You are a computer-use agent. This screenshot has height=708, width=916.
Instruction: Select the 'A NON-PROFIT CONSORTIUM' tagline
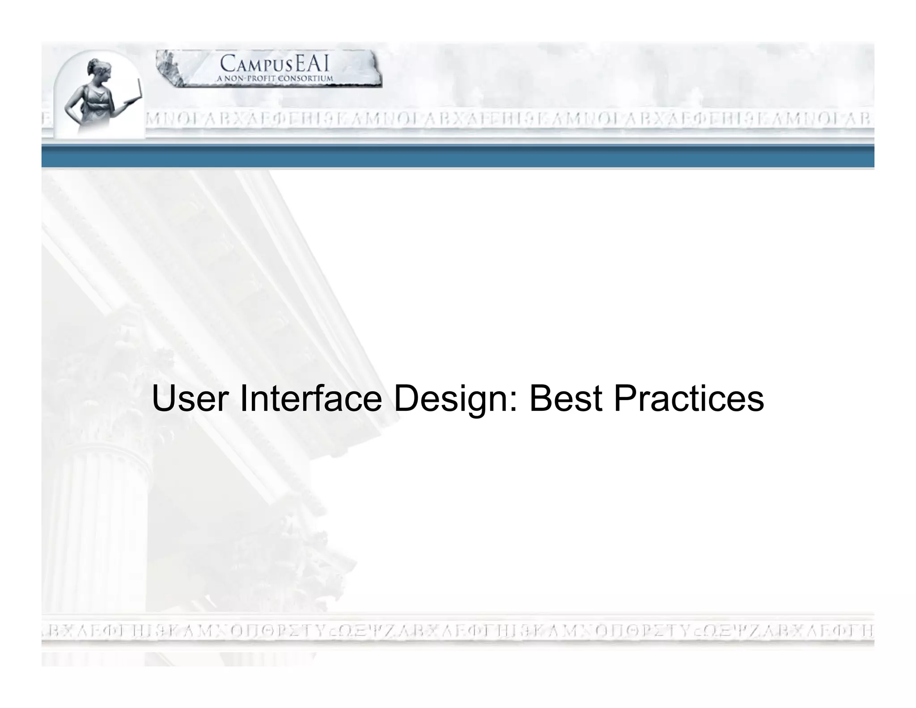coord(275,79)
